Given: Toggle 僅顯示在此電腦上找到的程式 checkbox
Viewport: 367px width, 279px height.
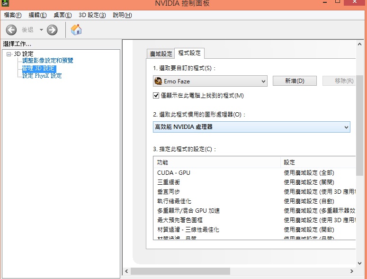Looking at the screenshot, I should tap(156, 95).
